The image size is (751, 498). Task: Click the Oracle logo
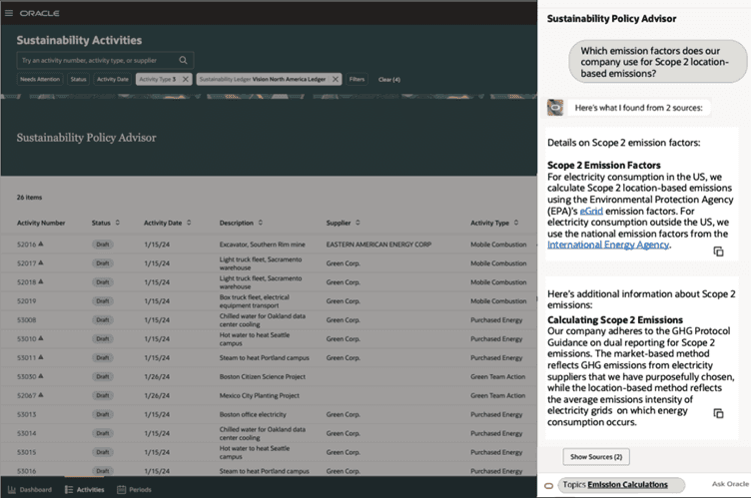[x=39, y=13]
